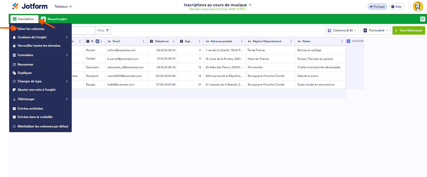427x177 pixels.
Task: Add a new tab with Nouvel onglet
Action: (54, 19)
